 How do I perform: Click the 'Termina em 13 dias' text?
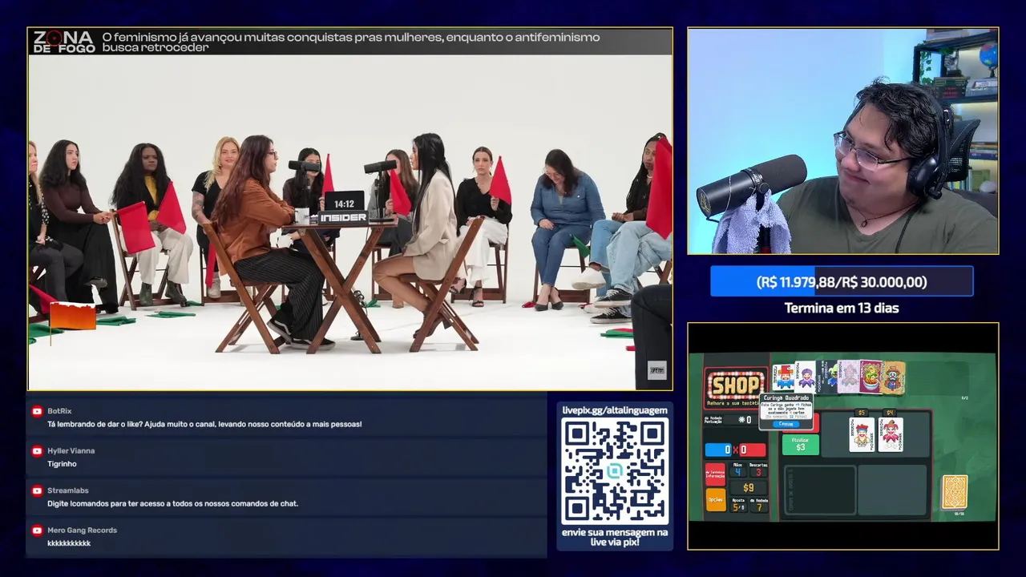tap(842, 308)
